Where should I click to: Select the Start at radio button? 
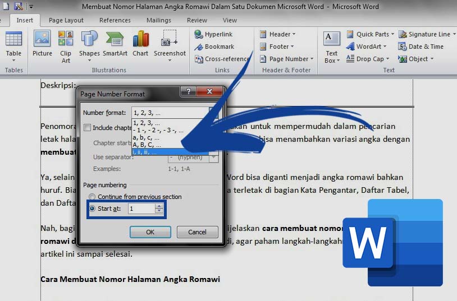coord(92,209)
